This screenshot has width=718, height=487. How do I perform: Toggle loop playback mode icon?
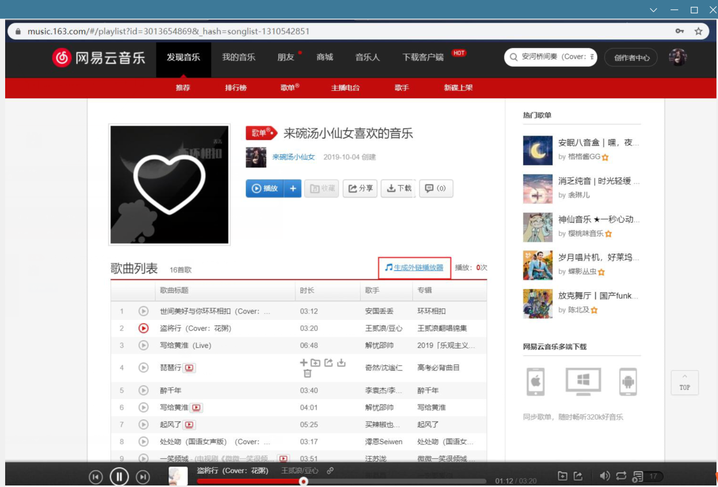(x=622, y=476)
